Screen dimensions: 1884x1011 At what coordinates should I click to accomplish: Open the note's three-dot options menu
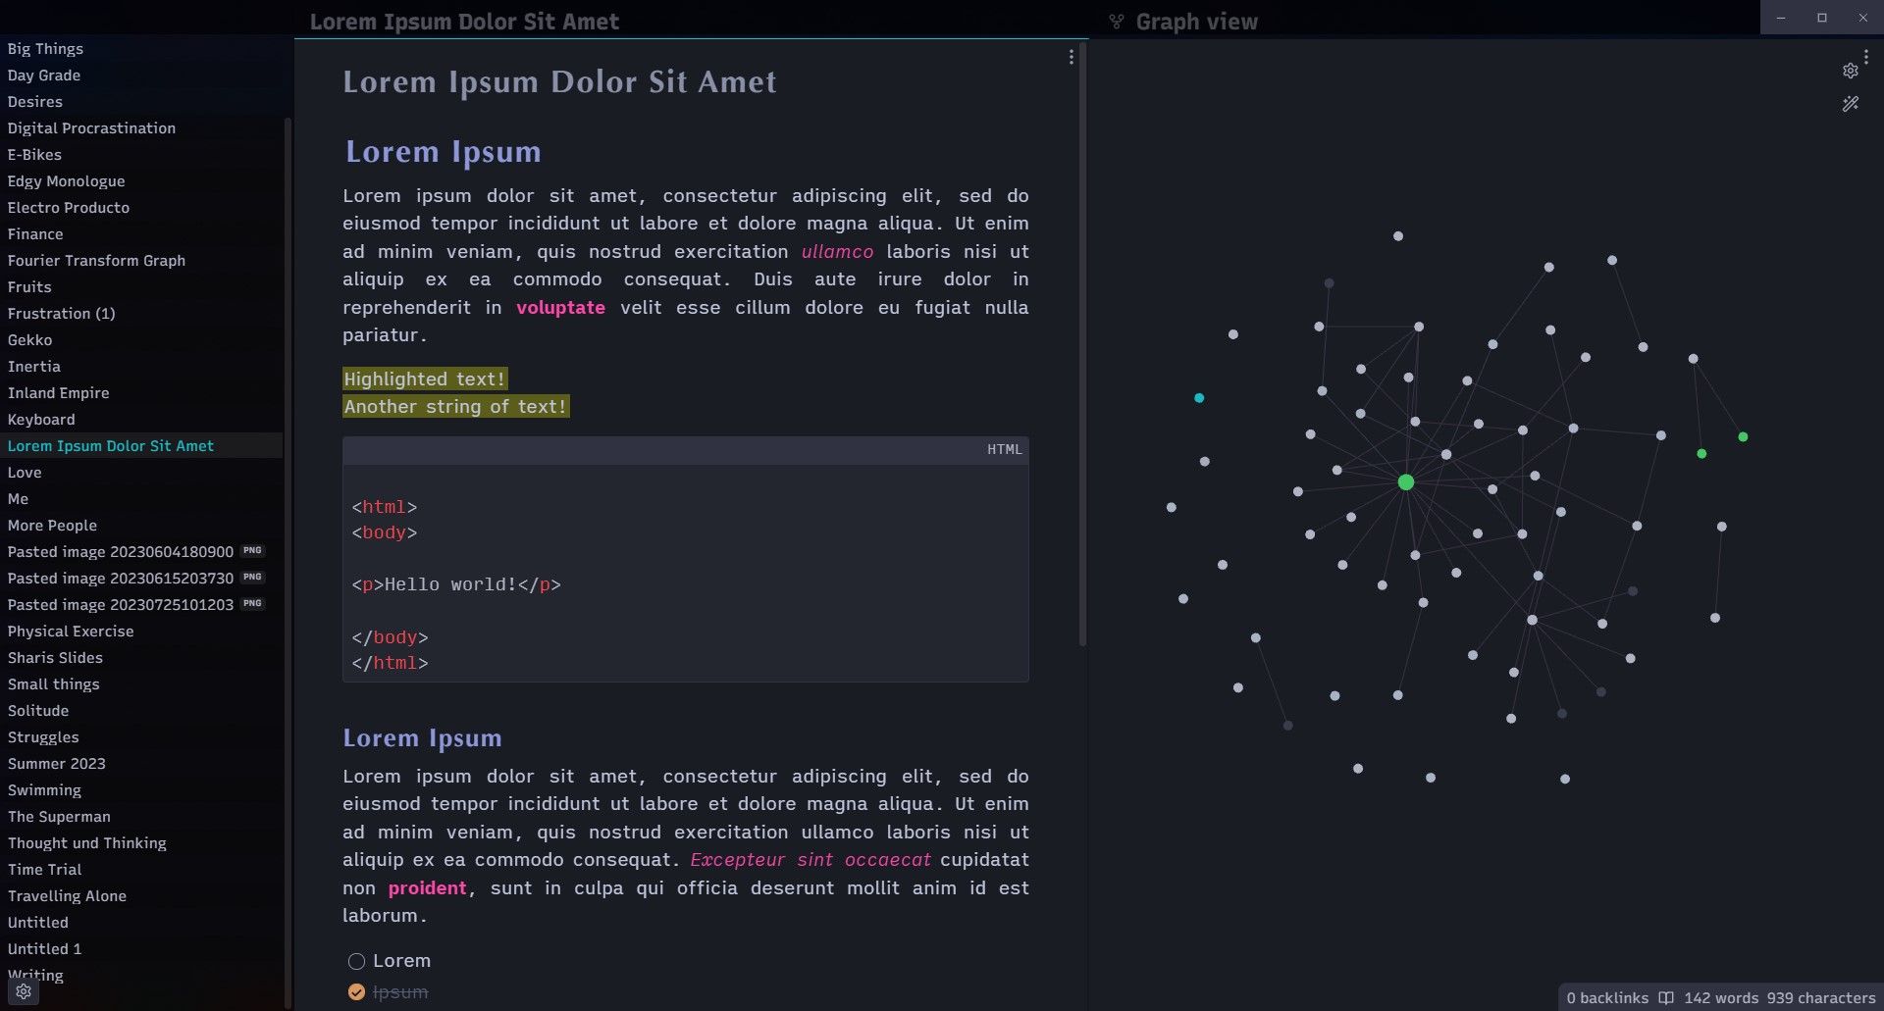1071,56
